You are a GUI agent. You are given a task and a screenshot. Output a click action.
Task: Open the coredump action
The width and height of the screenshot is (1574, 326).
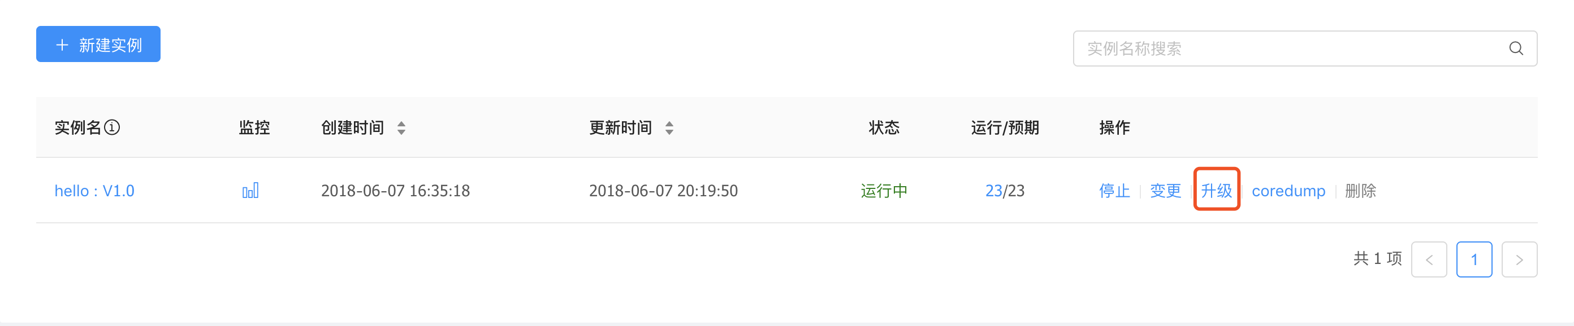click(x=1288, y=191)
